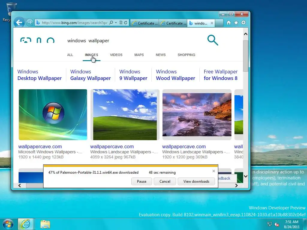The image size is (307, 230).
Task: Open Windows 9 Wallpaper suggestion
Action: 133,75
